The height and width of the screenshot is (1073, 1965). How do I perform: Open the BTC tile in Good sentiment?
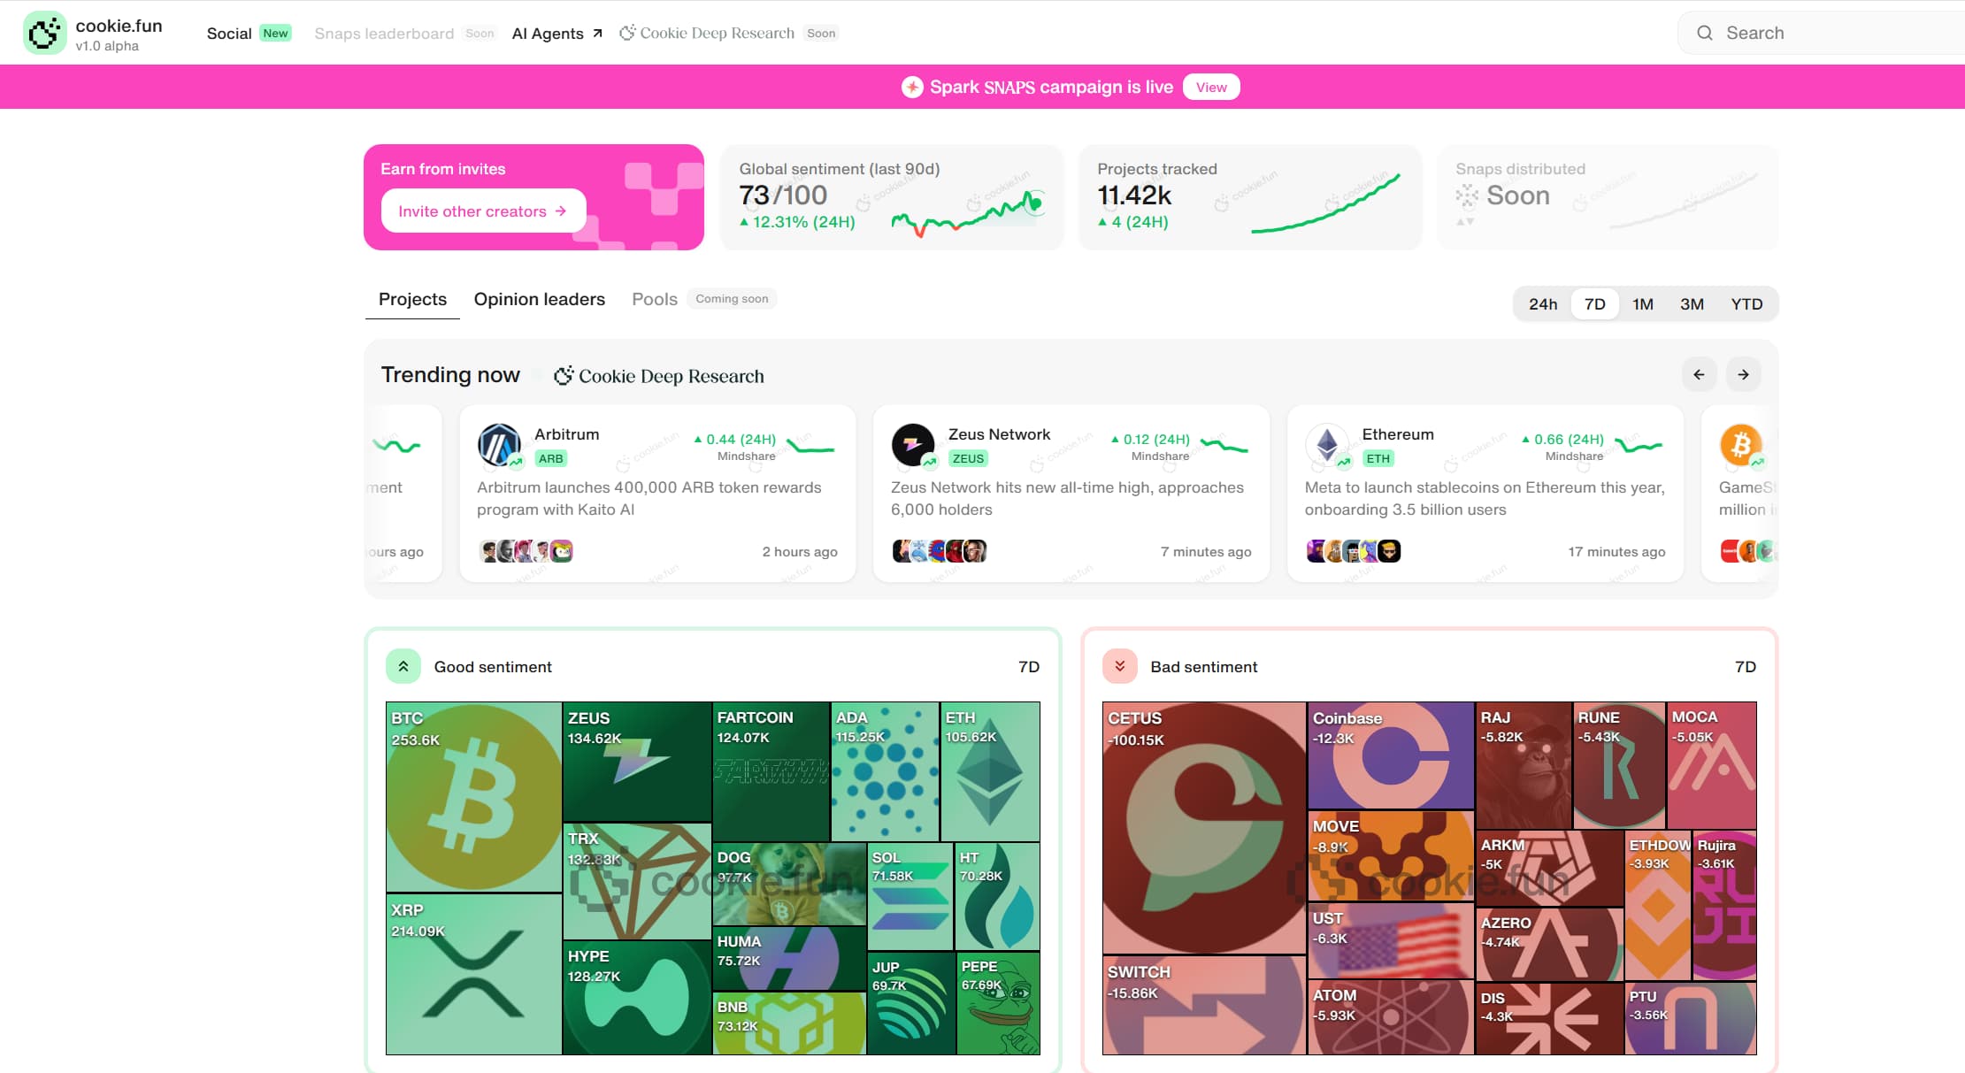pyautogui.click(x=473, y=797)
